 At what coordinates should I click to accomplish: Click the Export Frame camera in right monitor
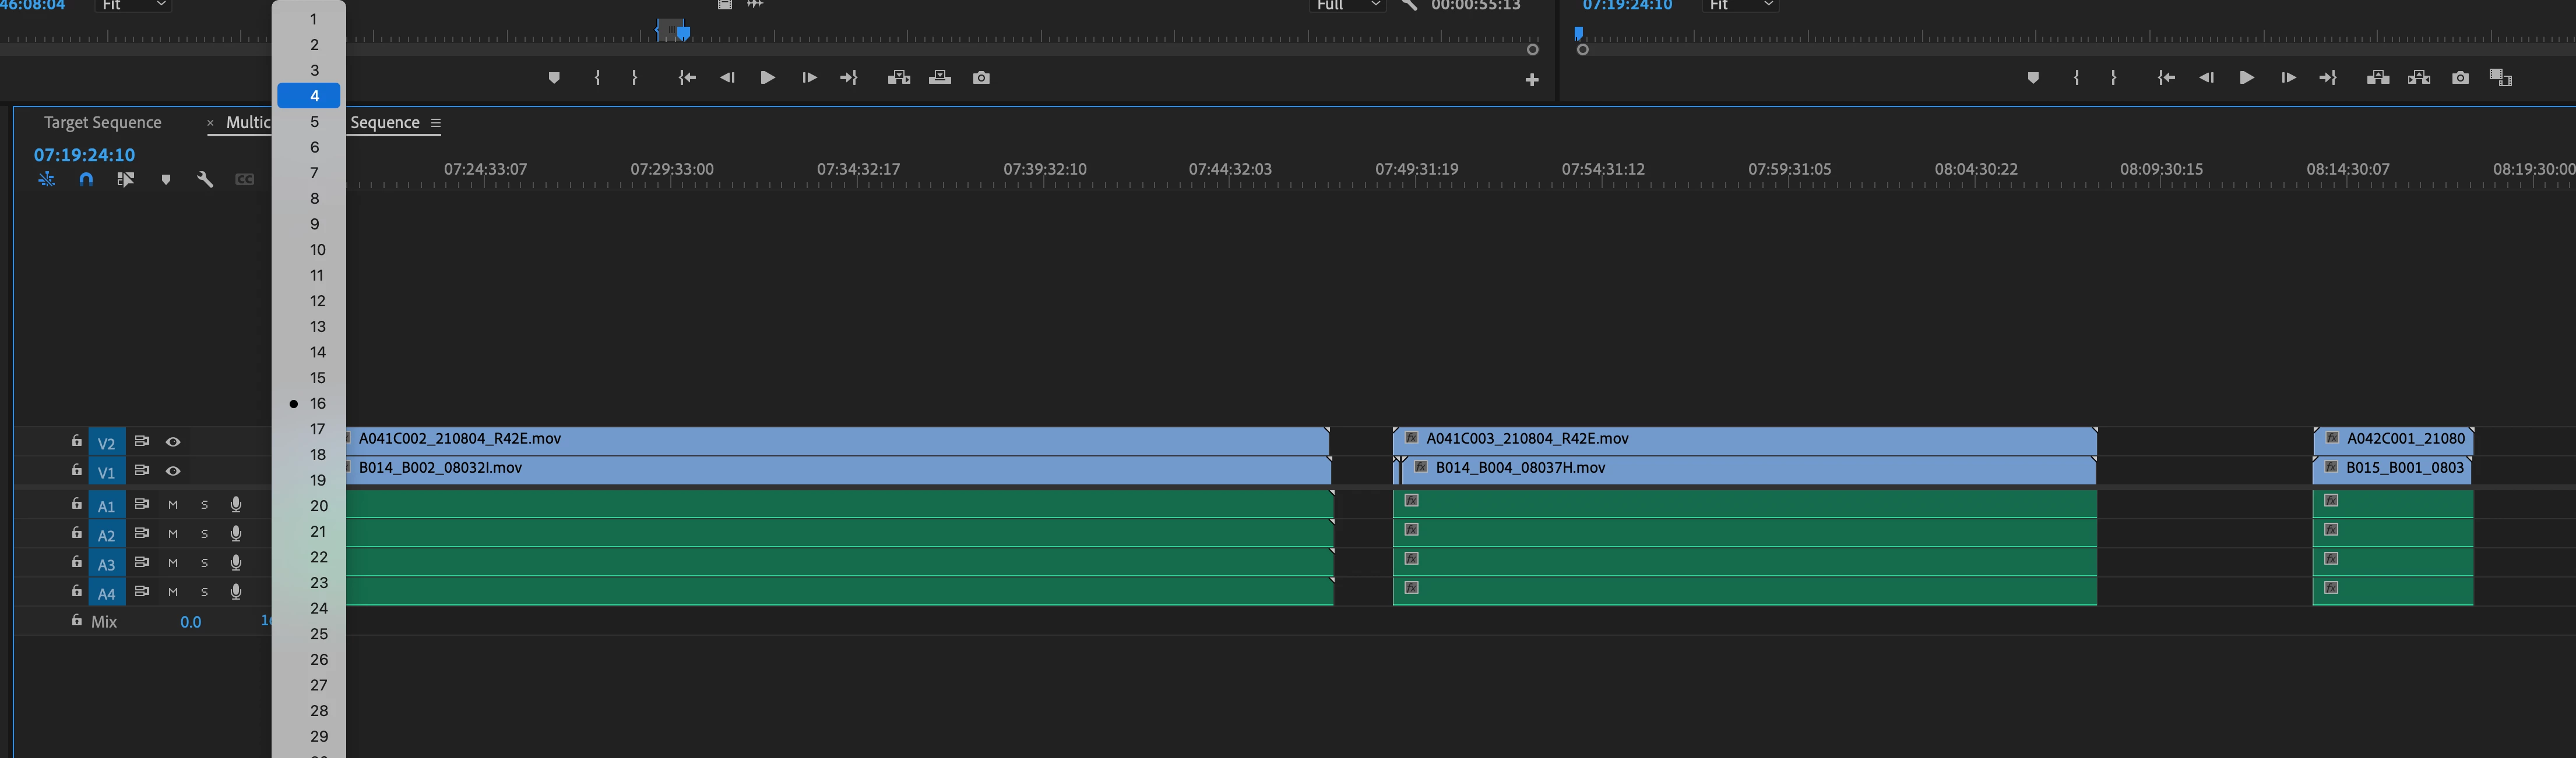point(2460,78)
